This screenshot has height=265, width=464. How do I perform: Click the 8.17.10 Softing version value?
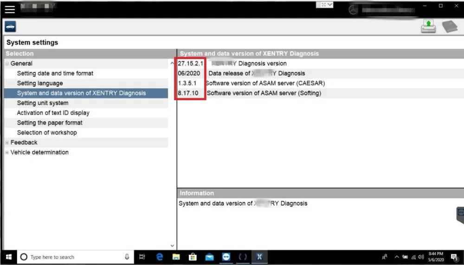[x=188, y=93]
